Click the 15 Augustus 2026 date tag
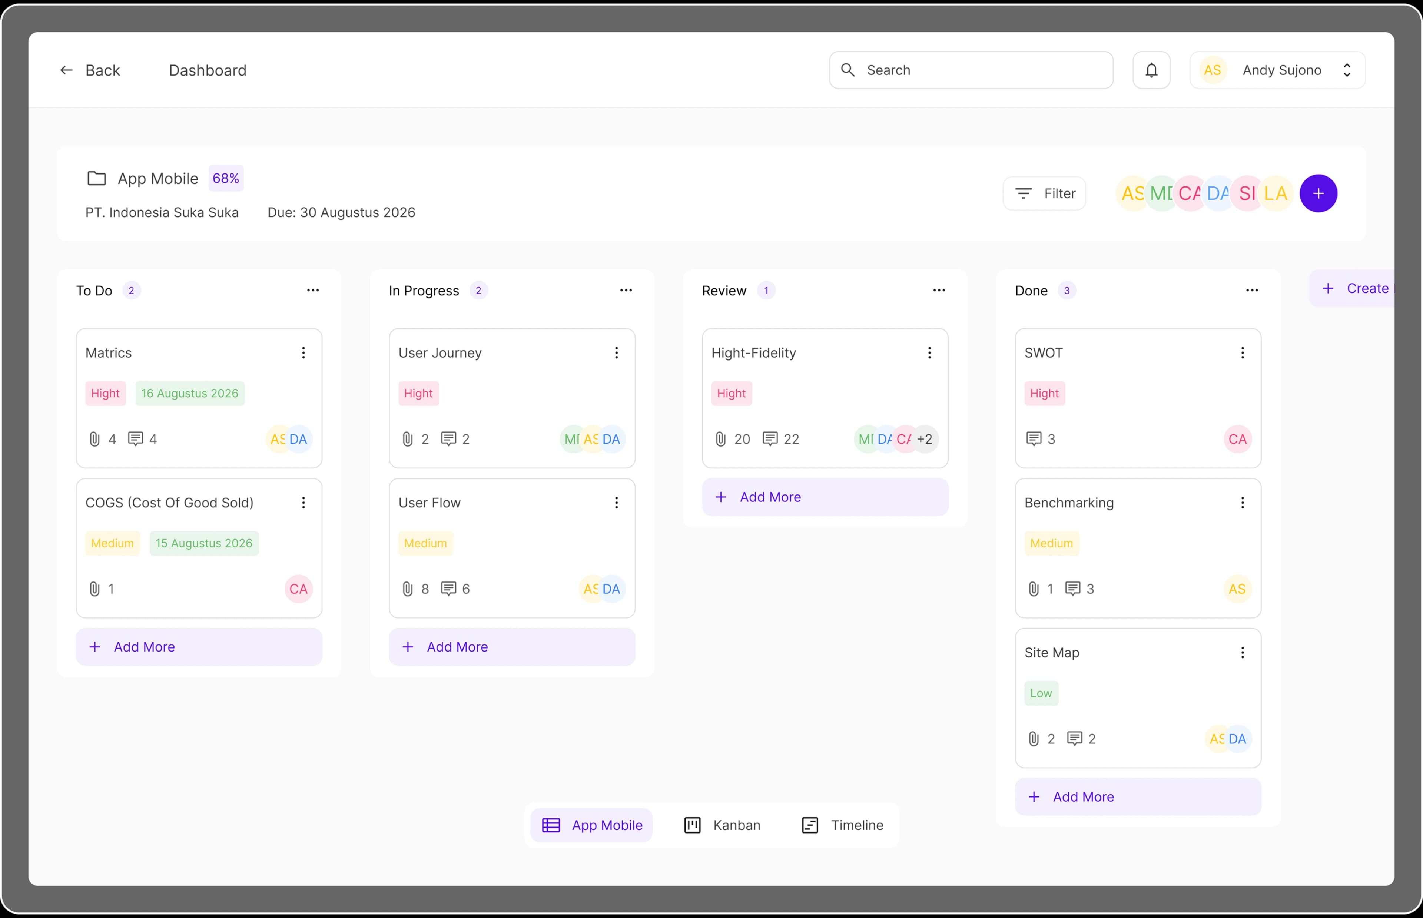1423x918 pixels. (x=204, y=543)
